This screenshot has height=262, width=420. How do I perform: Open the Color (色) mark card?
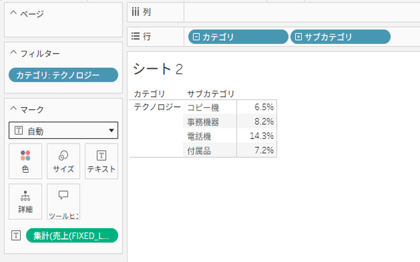coord(25,161)
